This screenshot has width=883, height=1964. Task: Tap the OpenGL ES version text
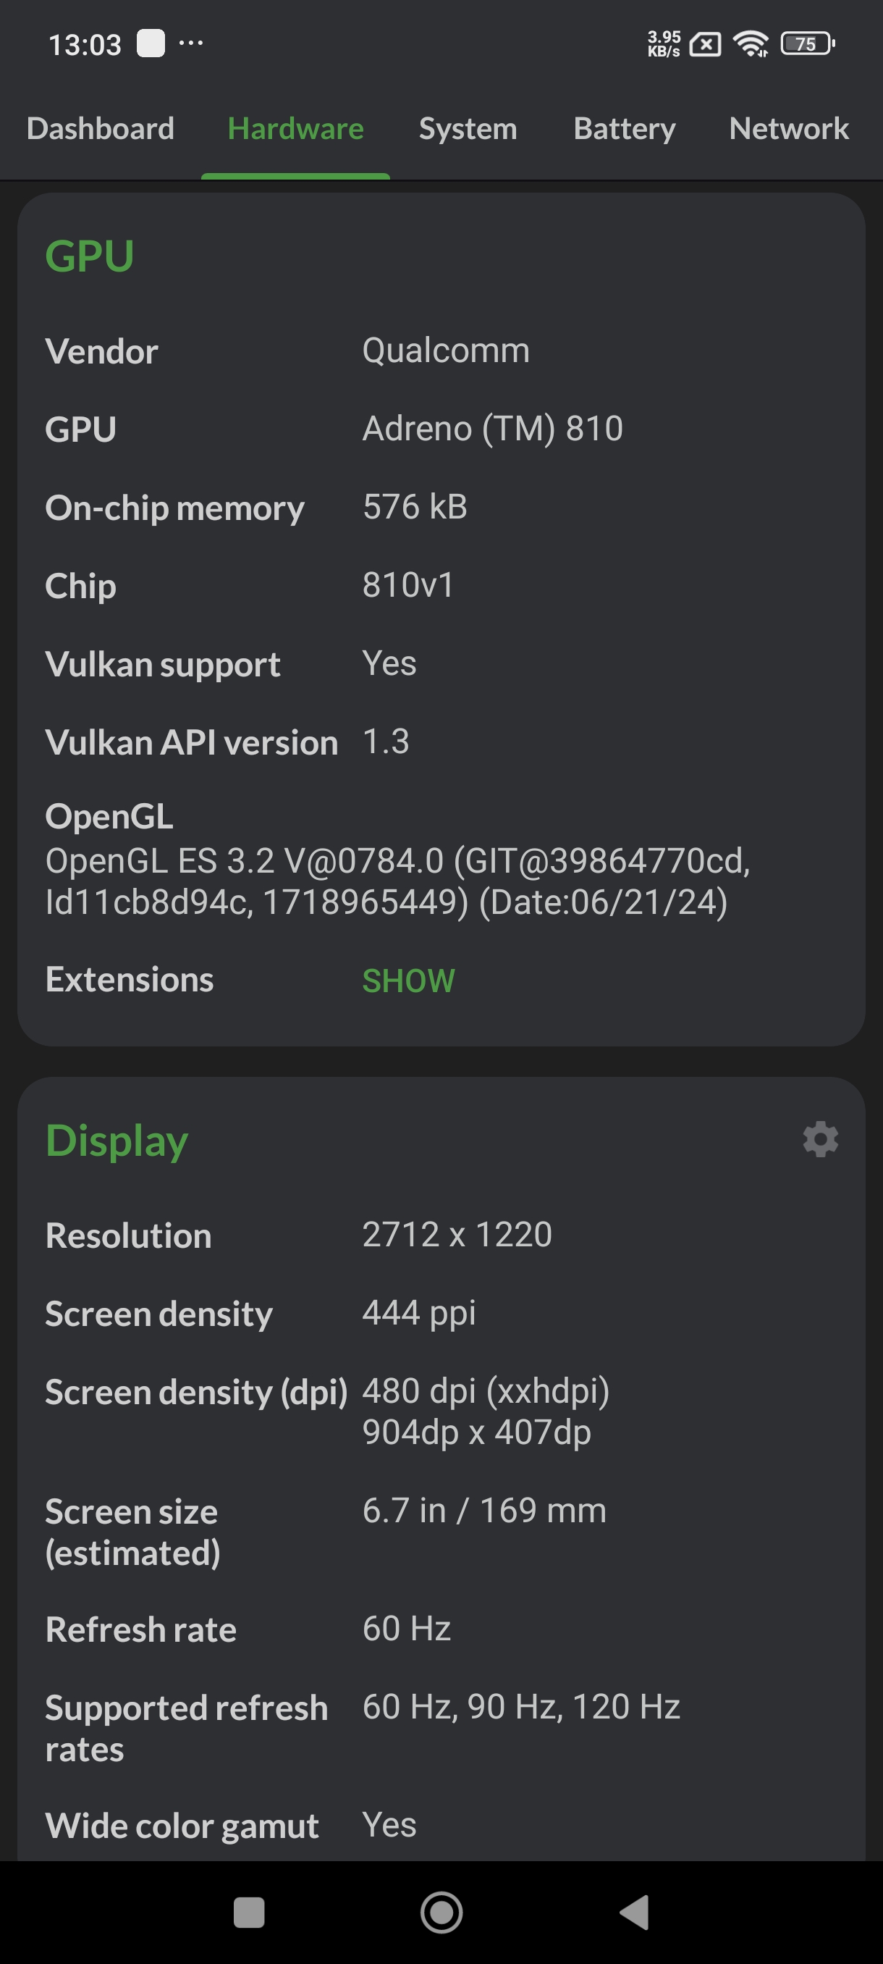click(397, 881)
